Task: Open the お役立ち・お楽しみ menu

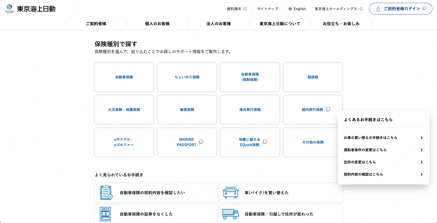Action: (341, 24)
